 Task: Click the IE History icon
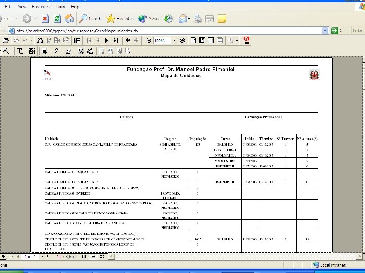coord(168,19)
